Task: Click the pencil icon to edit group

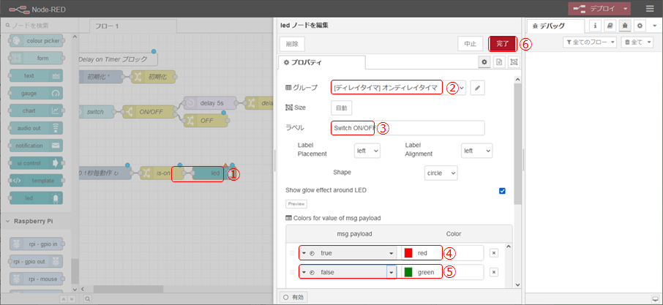Action: tap(477, 88)
